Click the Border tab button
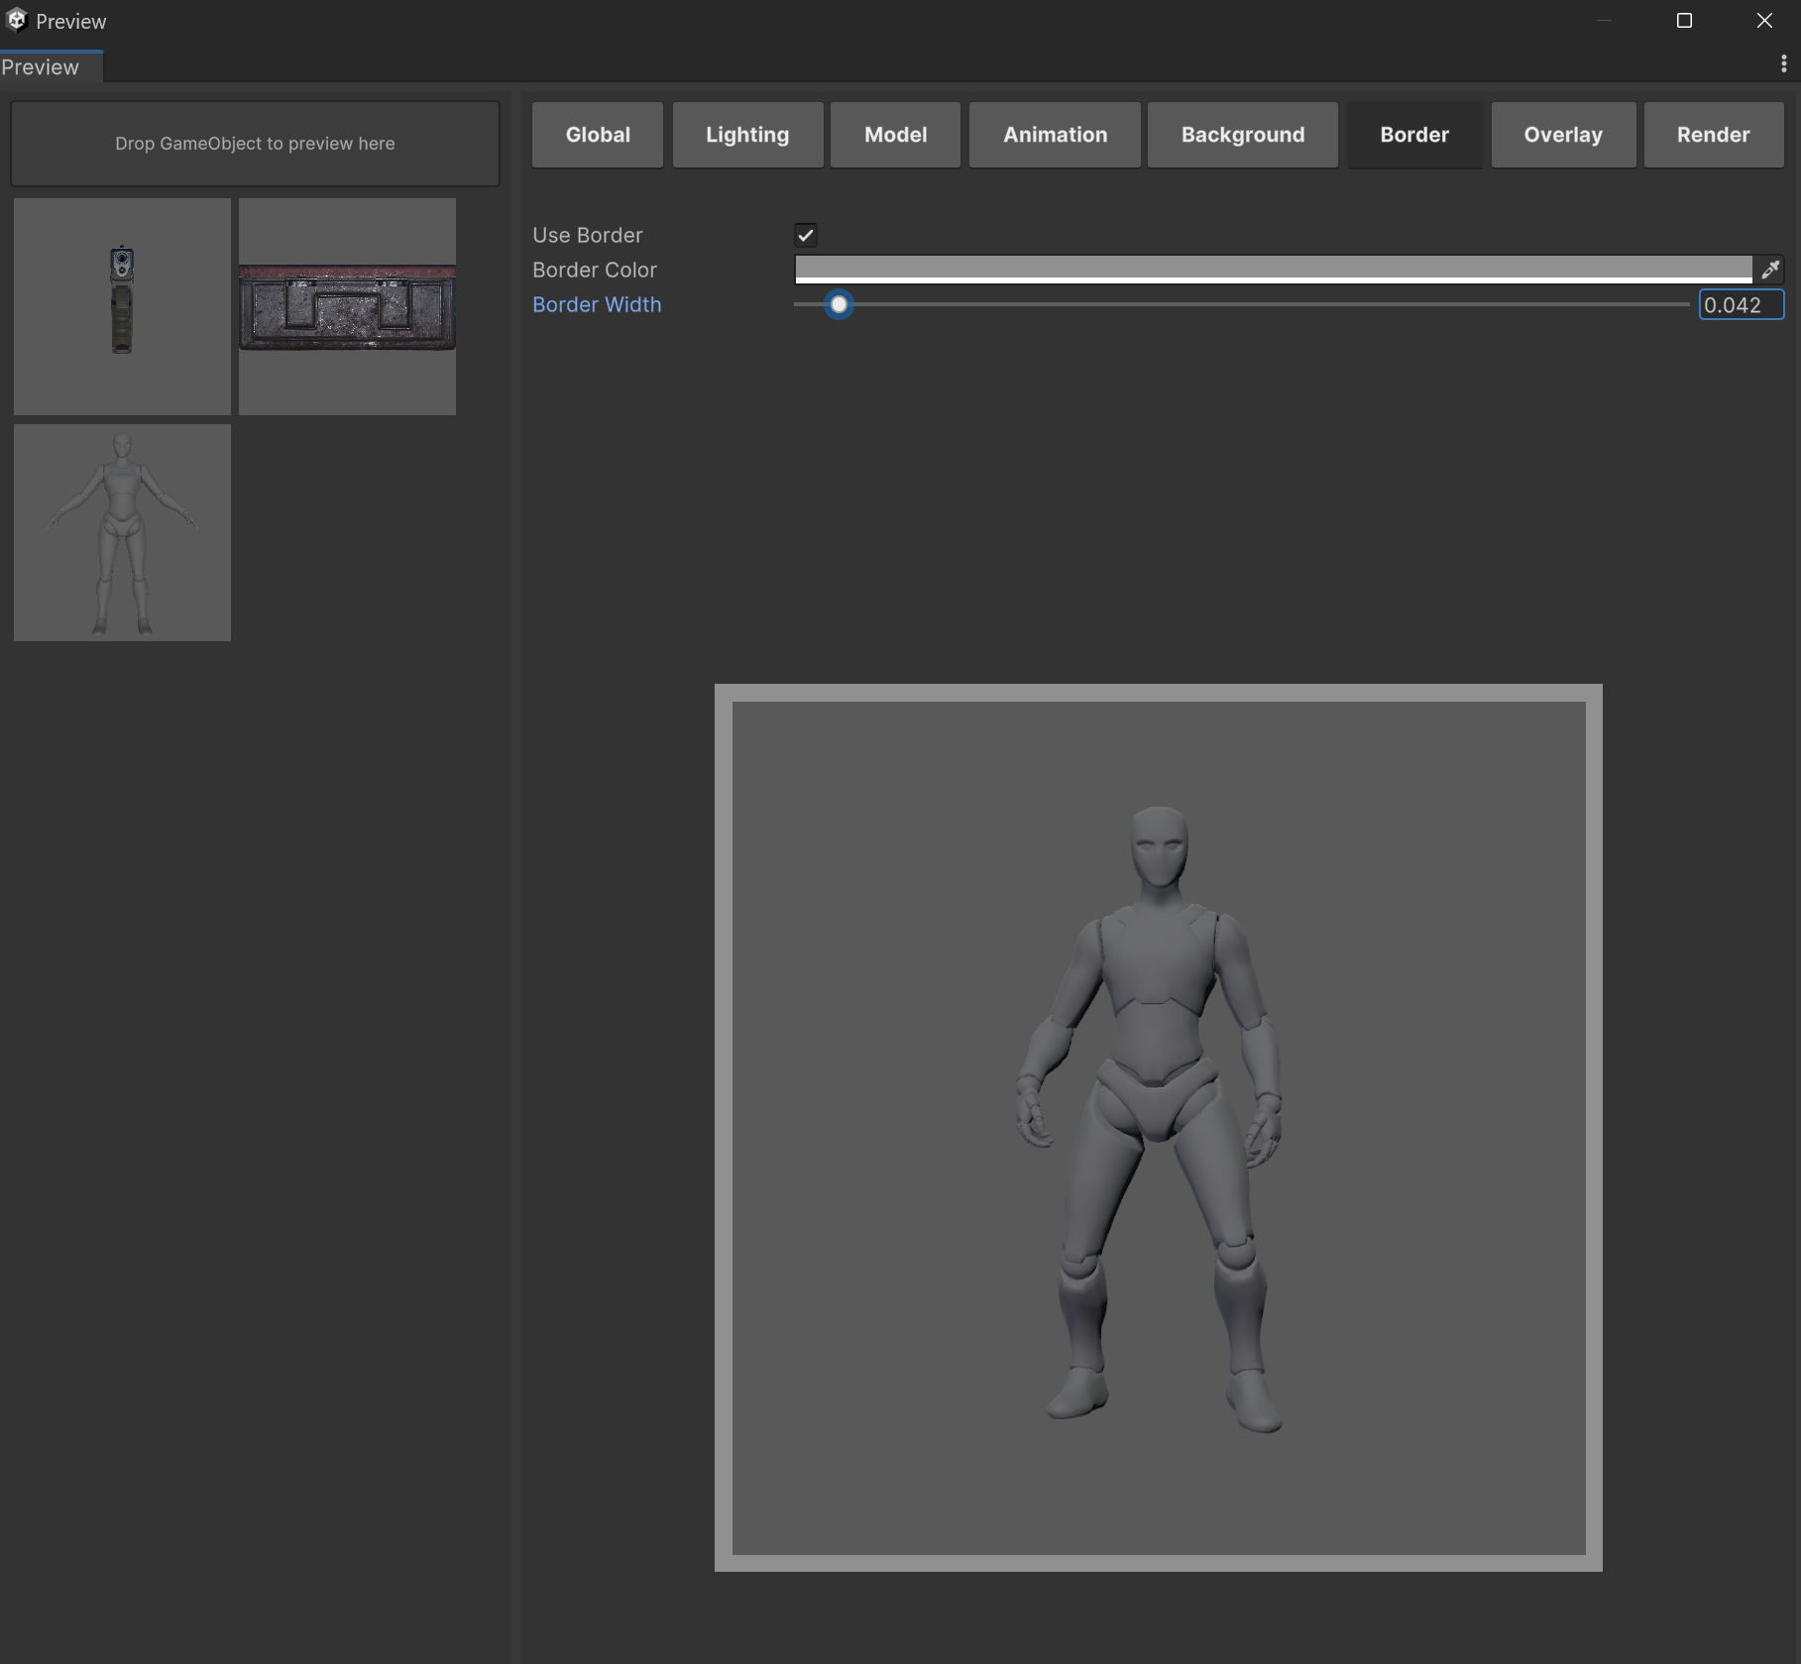Screen dimensions: 1801x1664 tap(1413, 135)
